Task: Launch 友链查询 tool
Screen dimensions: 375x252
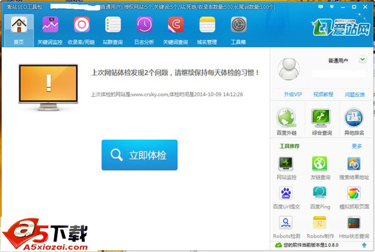Action: pos(320,168)
